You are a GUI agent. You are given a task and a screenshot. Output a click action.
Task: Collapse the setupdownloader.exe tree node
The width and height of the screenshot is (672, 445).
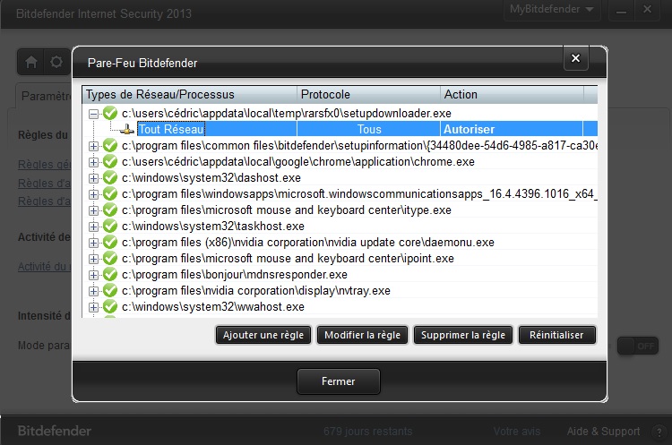pos(93,114)
